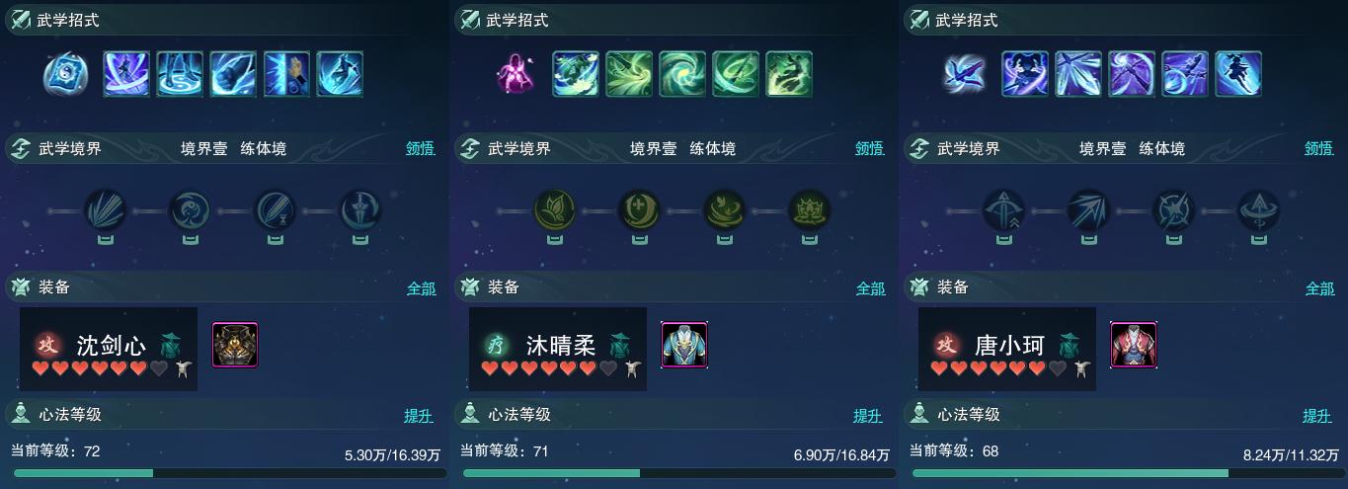Open 沐晴柔's blue robe equipment icon
Image resolution: width=1348 pixels, height=489 pixels.
[684, 345]
